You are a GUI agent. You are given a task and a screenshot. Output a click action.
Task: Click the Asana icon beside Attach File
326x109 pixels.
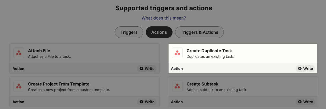tap(19, 53)
